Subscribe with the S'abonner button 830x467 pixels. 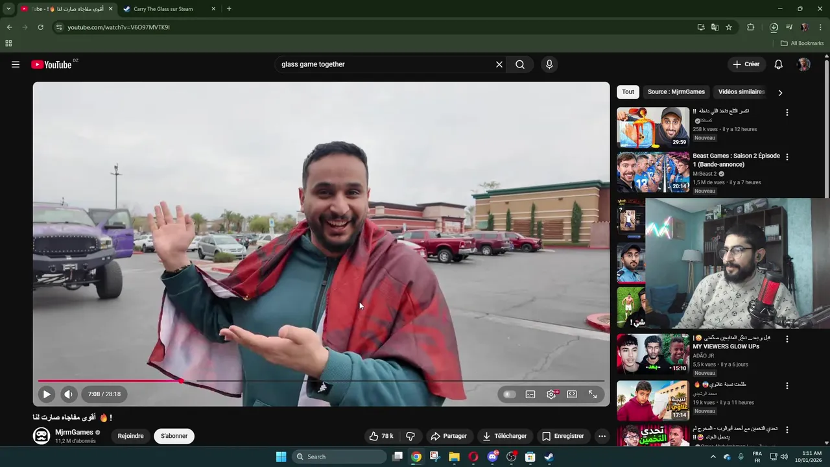pyautogui.click(x=174, y=436)
